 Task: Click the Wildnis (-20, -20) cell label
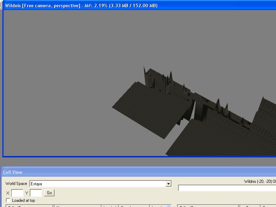(259, 181)
